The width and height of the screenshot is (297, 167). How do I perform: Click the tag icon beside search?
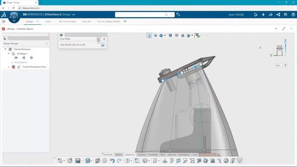pyautogui.click(x=178, y=14)
